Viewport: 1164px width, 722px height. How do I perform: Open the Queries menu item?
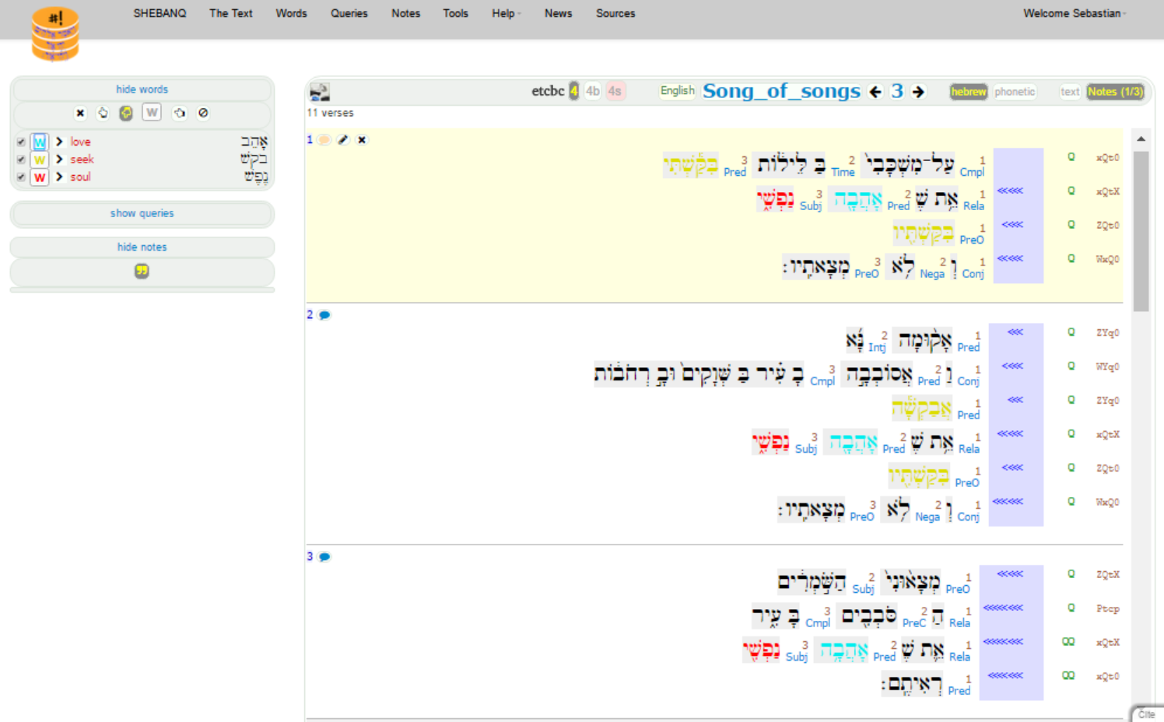349,13
